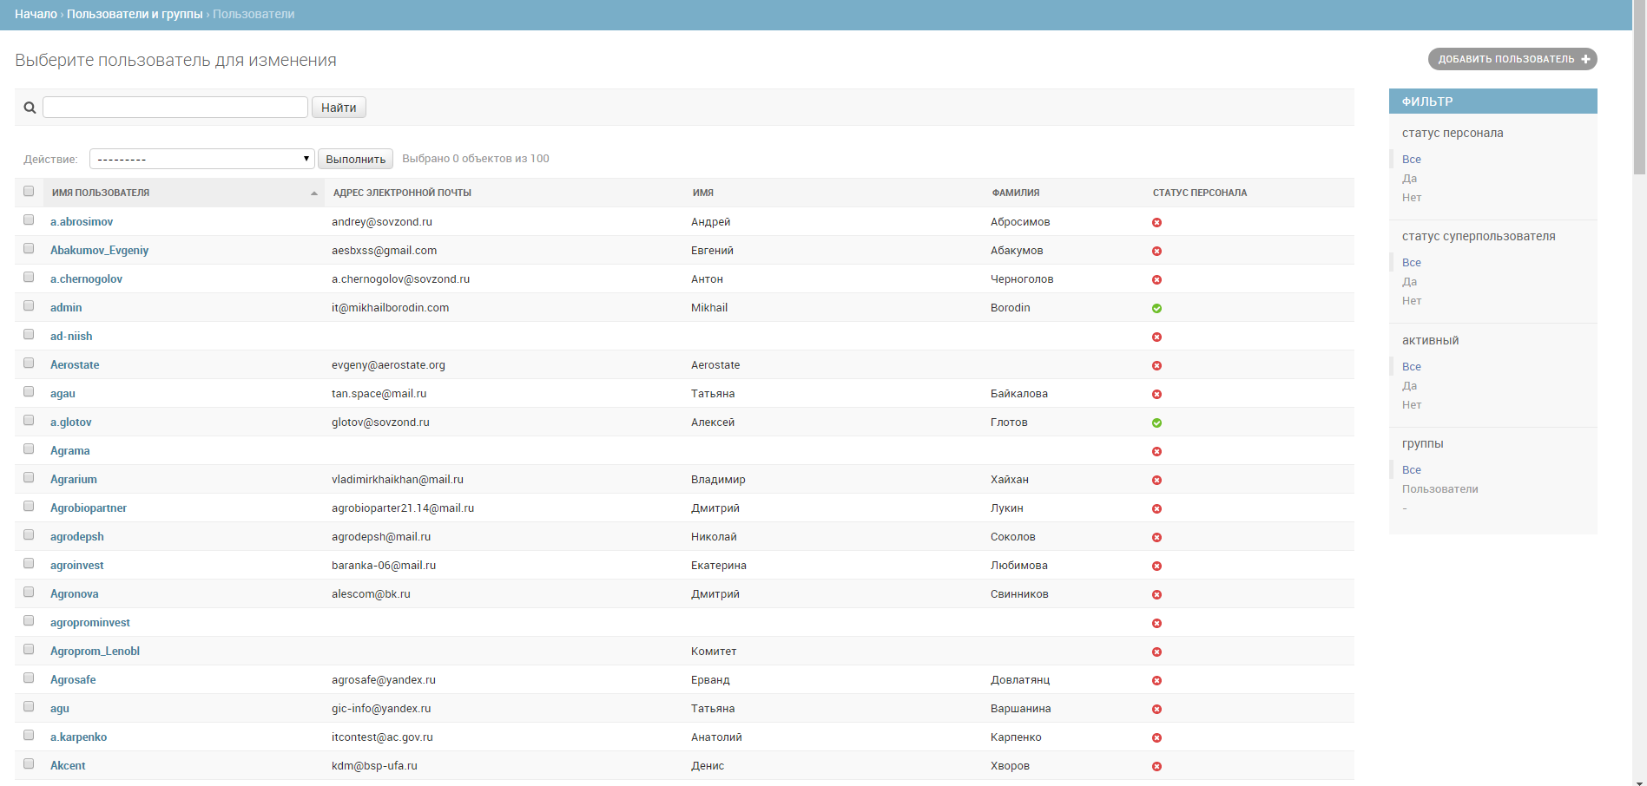Screen dimensions: 1647x786
Task: Click red status icon in Agrosafe row
Action: click(1156, 681)
